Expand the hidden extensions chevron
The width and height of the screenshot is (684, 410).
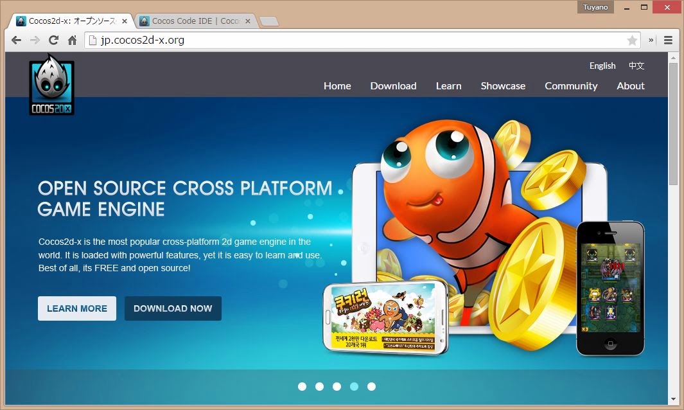tap(651, 40)
